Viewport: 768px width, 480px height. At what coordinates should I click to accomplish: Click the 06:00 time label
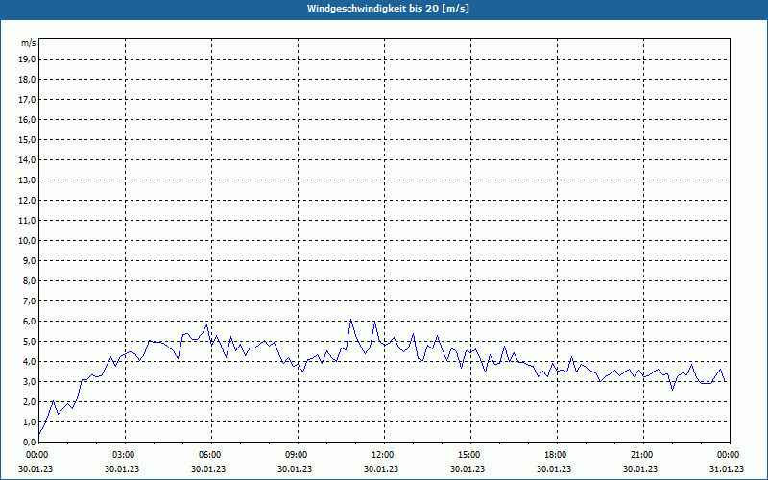click(x=209, y=455)
